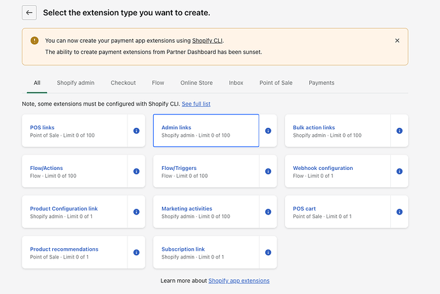The image size is (440, 294).
Task: Show info for Flow/Triggers extension
Action: [x=268, y=172]
